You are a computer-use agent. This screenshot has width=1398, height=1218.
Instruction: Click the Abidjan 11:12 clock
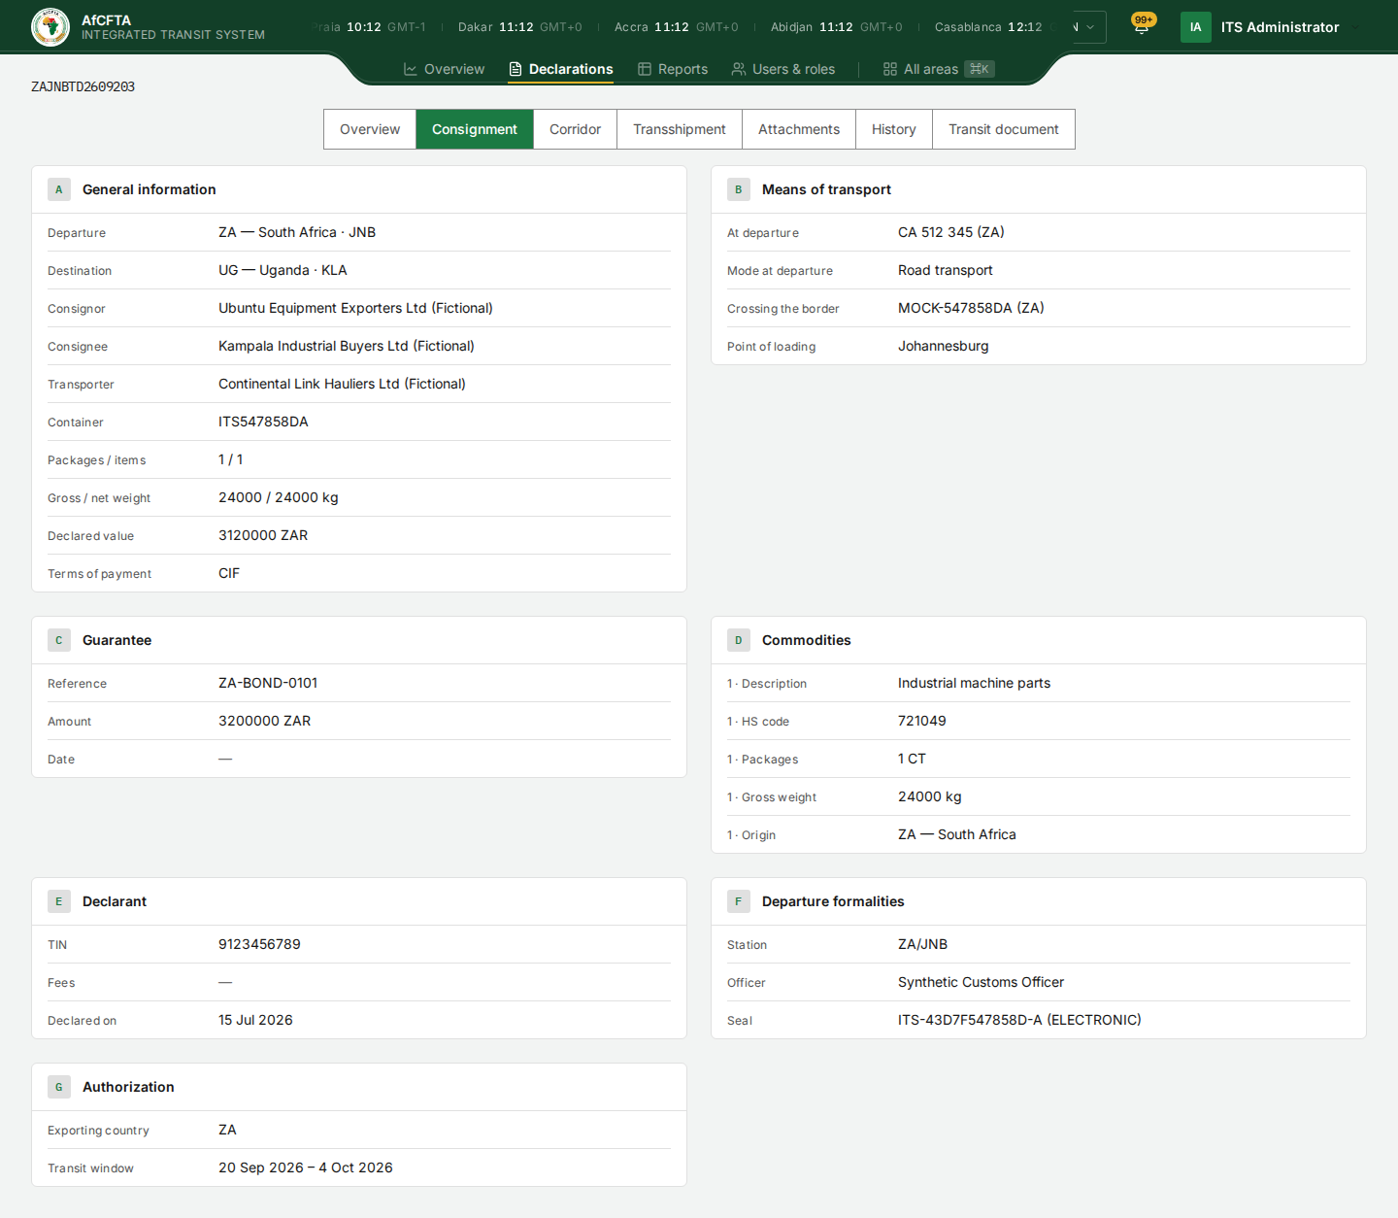[x=837, y=27]
